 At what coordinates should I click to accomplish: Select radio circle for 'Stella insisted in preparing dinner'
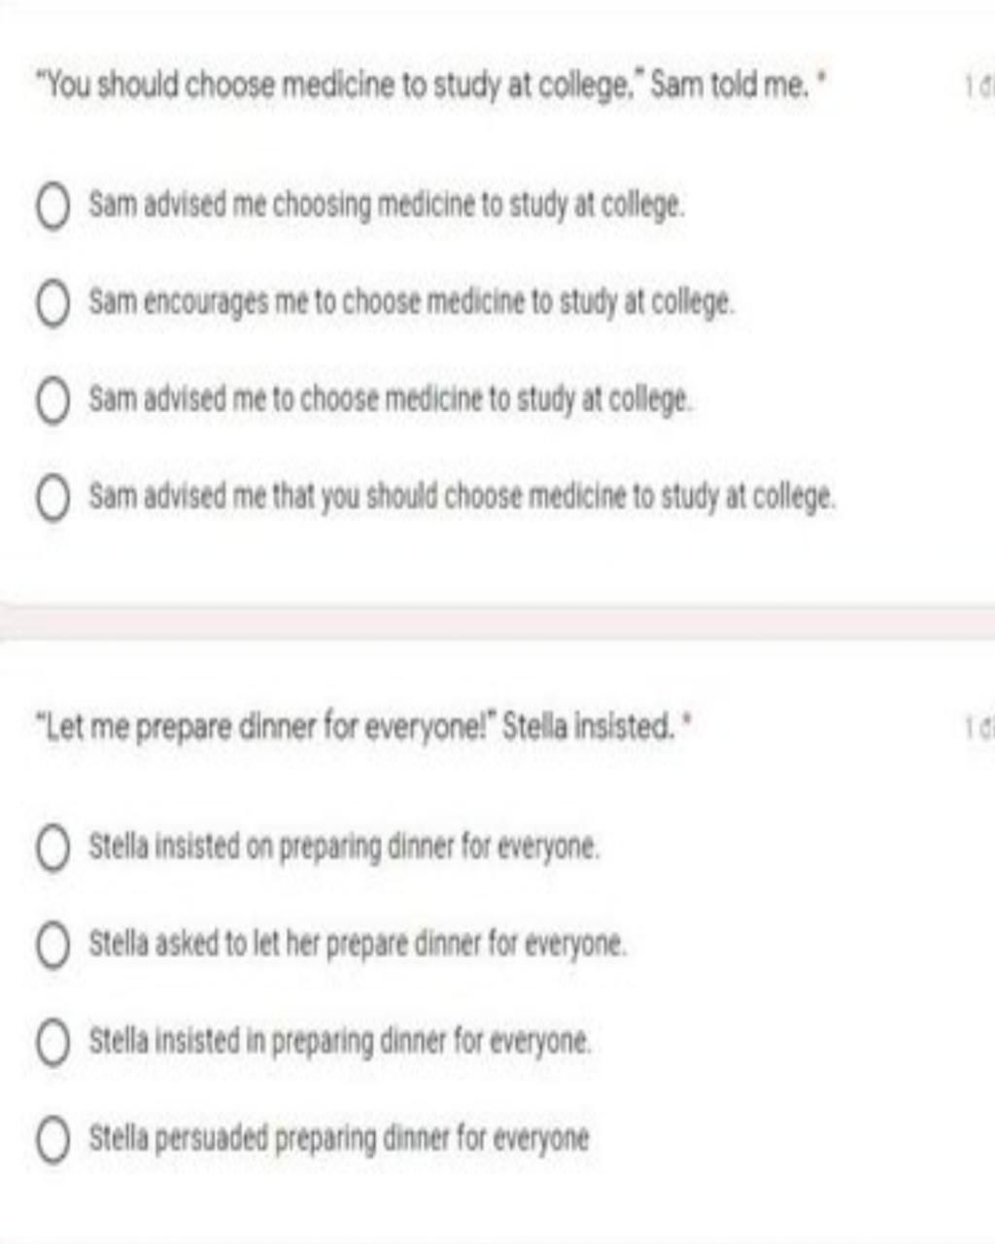pyautogui.click(x=52, y=1042)
